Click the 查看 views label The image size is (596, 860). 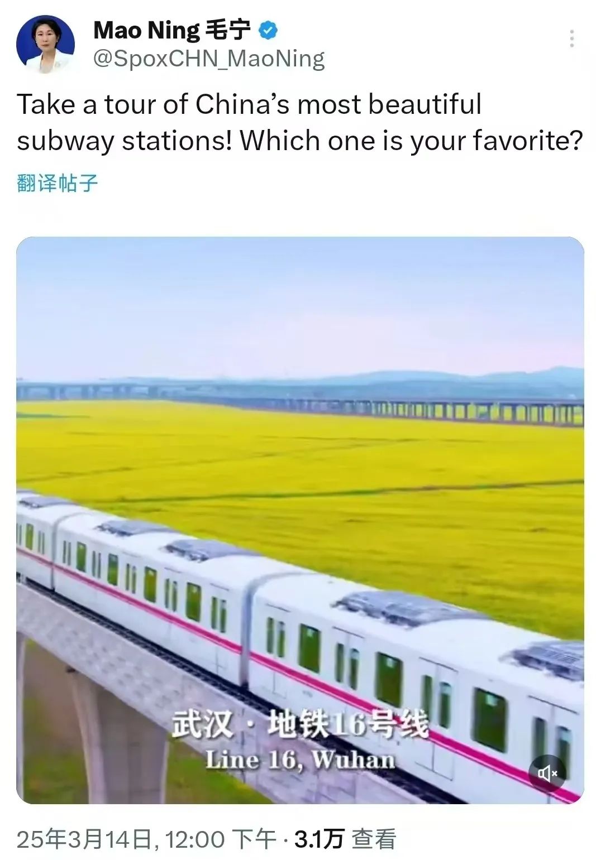click(x=374, y=839)
